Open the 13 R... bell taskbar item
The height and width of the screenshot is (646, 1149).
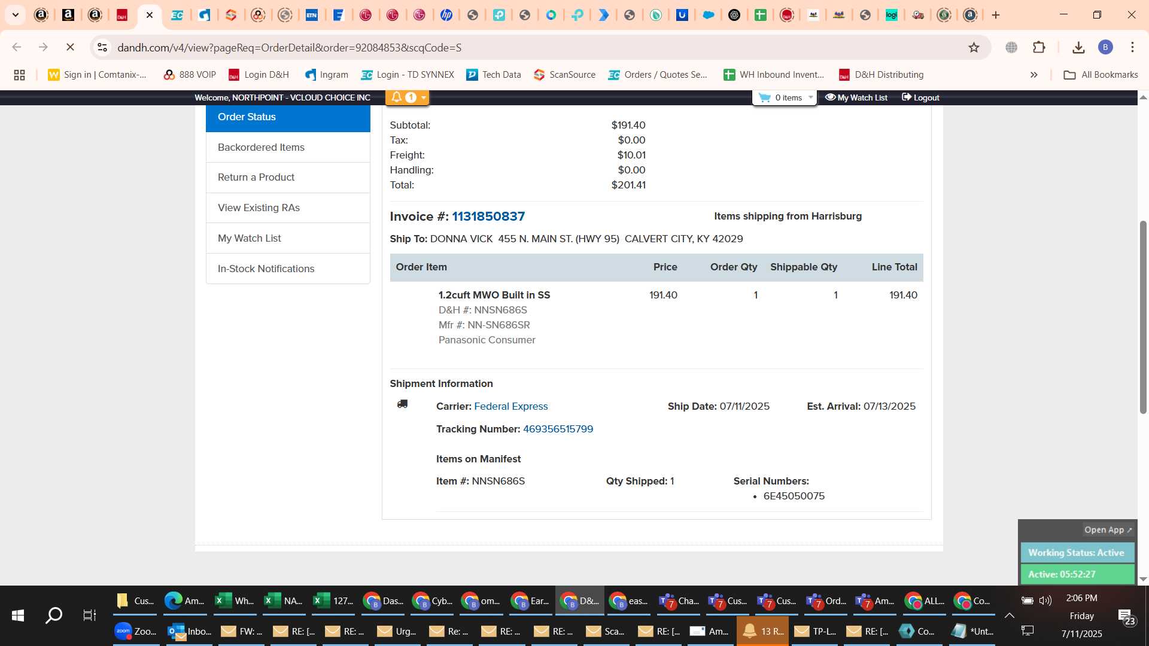coord(762,631)
